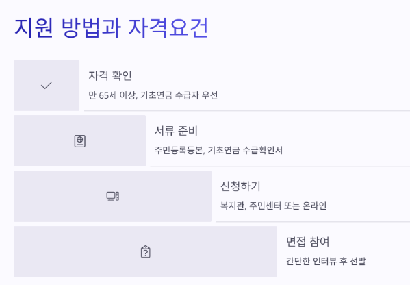Click the passport document icon for 서류 준비

(80, 141)
